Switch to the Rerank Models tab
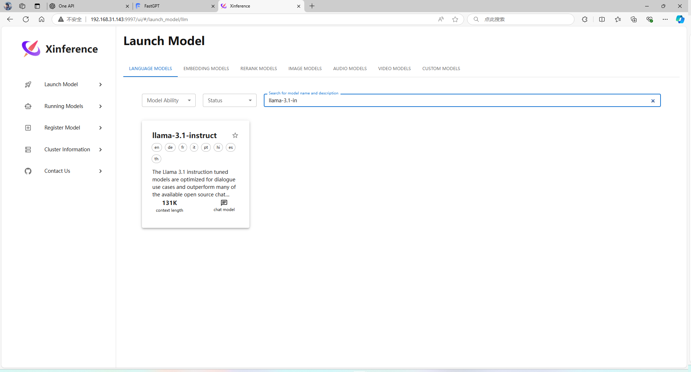Image resolution: width=691 pixels, height=372 pixels. click(259, 69)
